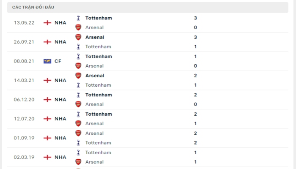This screenshot has height=169, width=296.
Task: Open match row dated 06.12.20
Action: (x=148, y=100)
